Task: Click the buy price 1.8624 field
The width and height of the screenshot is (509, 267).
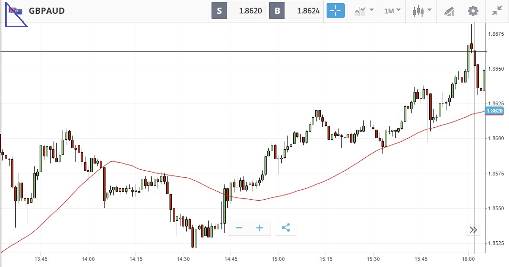Action: [304, 10]
